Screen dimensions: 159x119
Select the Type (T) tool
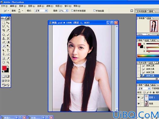click(x=8, y=50)
